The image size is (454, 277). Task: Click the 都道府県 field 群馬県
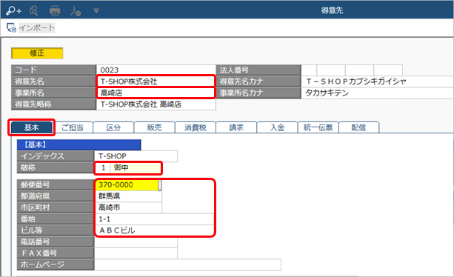[x=128, y=196]
